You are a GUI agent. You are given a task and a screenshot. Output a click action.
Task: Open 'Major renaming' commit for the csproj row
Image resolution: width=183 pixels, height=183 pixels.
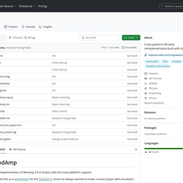61,98
